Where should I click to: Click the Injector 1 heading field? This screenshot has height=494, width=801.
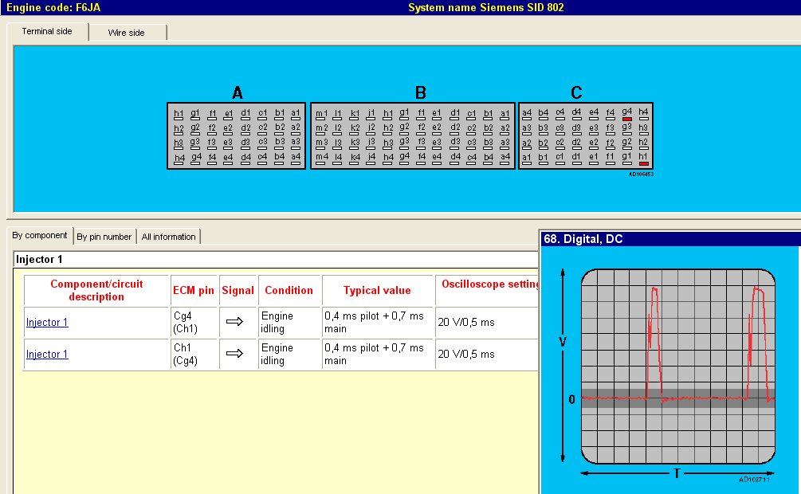(276, 260)
